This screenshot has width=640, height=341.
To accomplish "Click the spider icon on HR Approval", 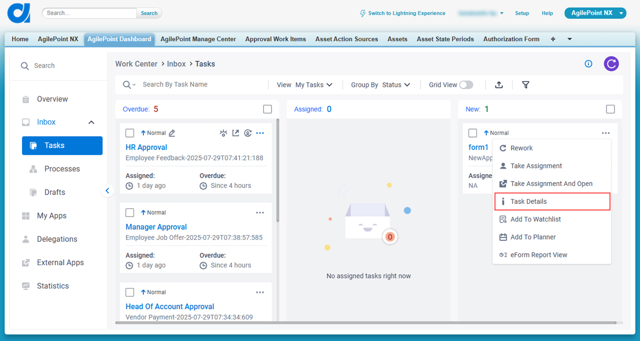I will pyautogui.click(x=223, y=133).
